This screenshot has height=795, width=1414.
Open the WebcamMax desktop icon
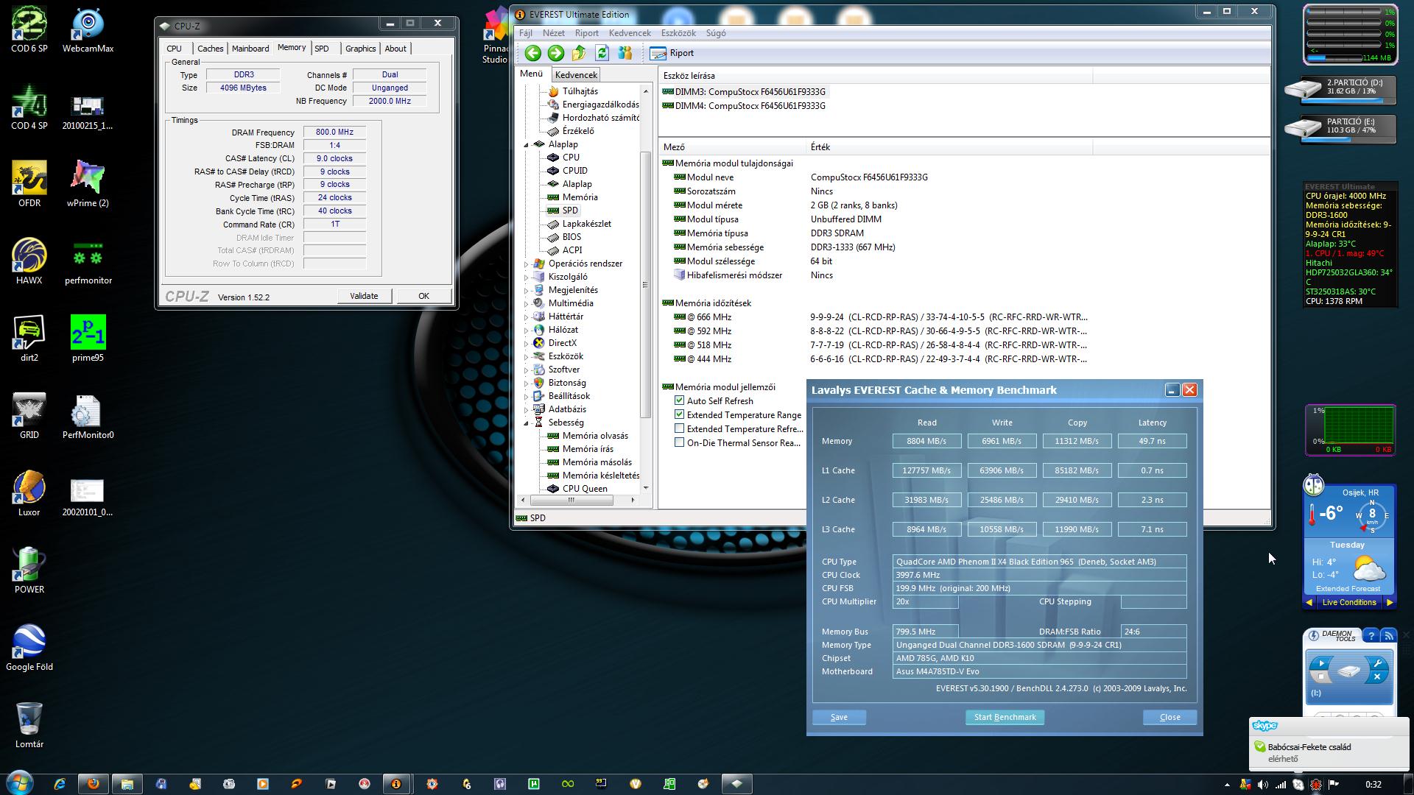tap(88, 29)
